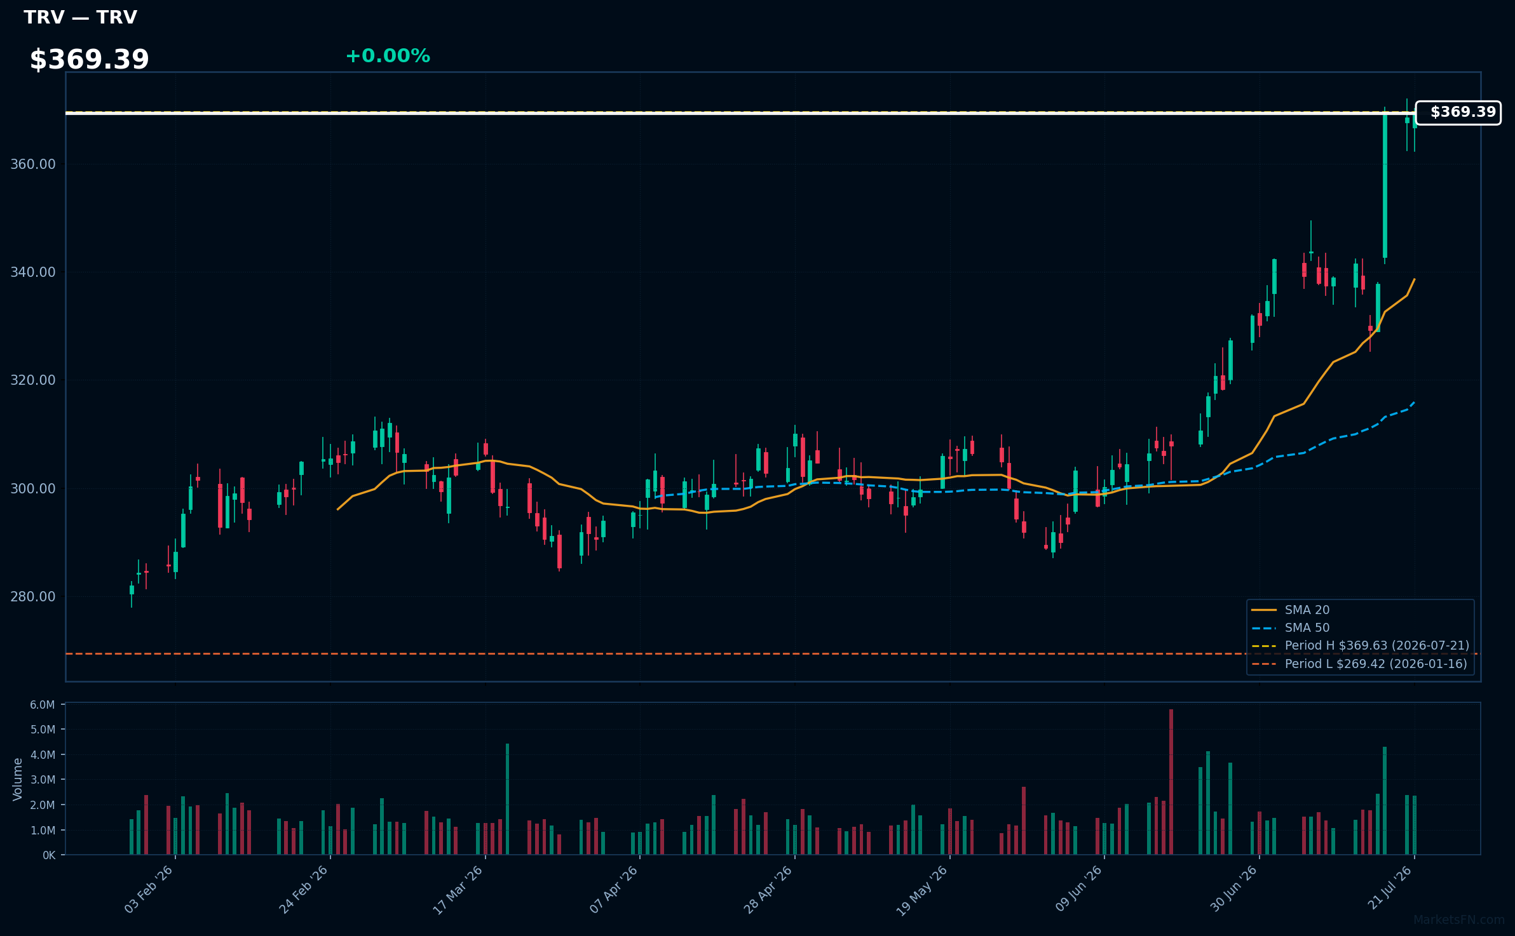Click the 300.00 price axis label
Viewport: 1515px width, 936px height.
pyautogui.click(x=33, y=488)
